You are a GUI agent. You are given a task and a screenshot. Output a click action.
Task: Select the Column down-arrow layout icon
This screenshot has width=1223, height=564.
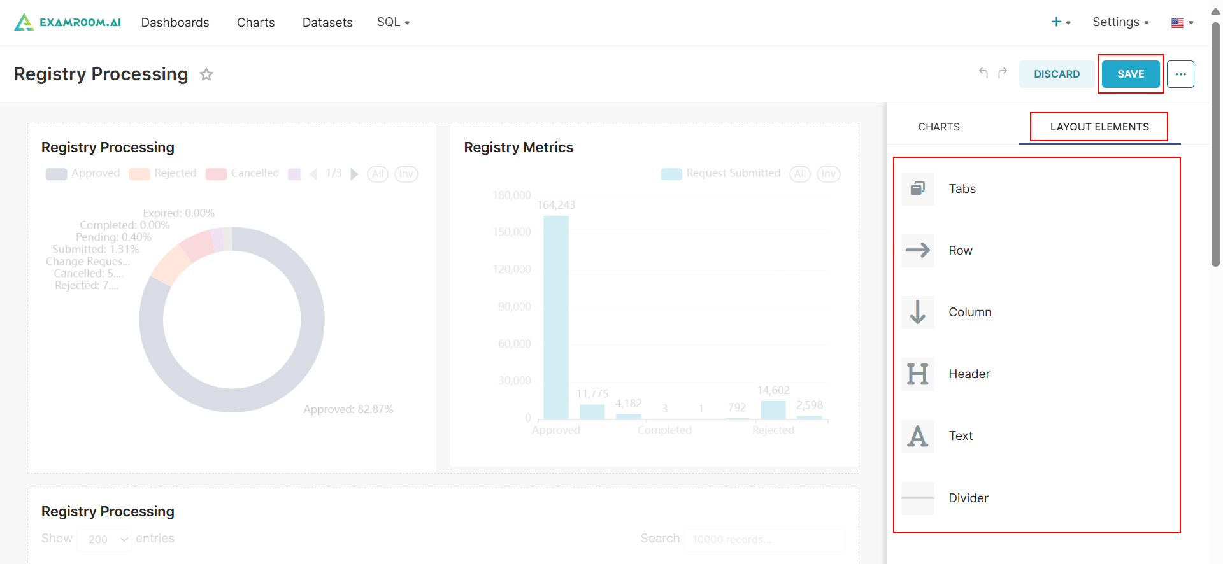(918, 313)
